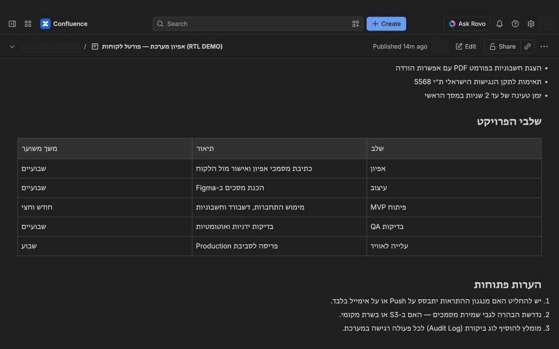This screenshot has width=559, height=349.
Task: Copy page link with chain icon
Action: [x=528, y=47]
